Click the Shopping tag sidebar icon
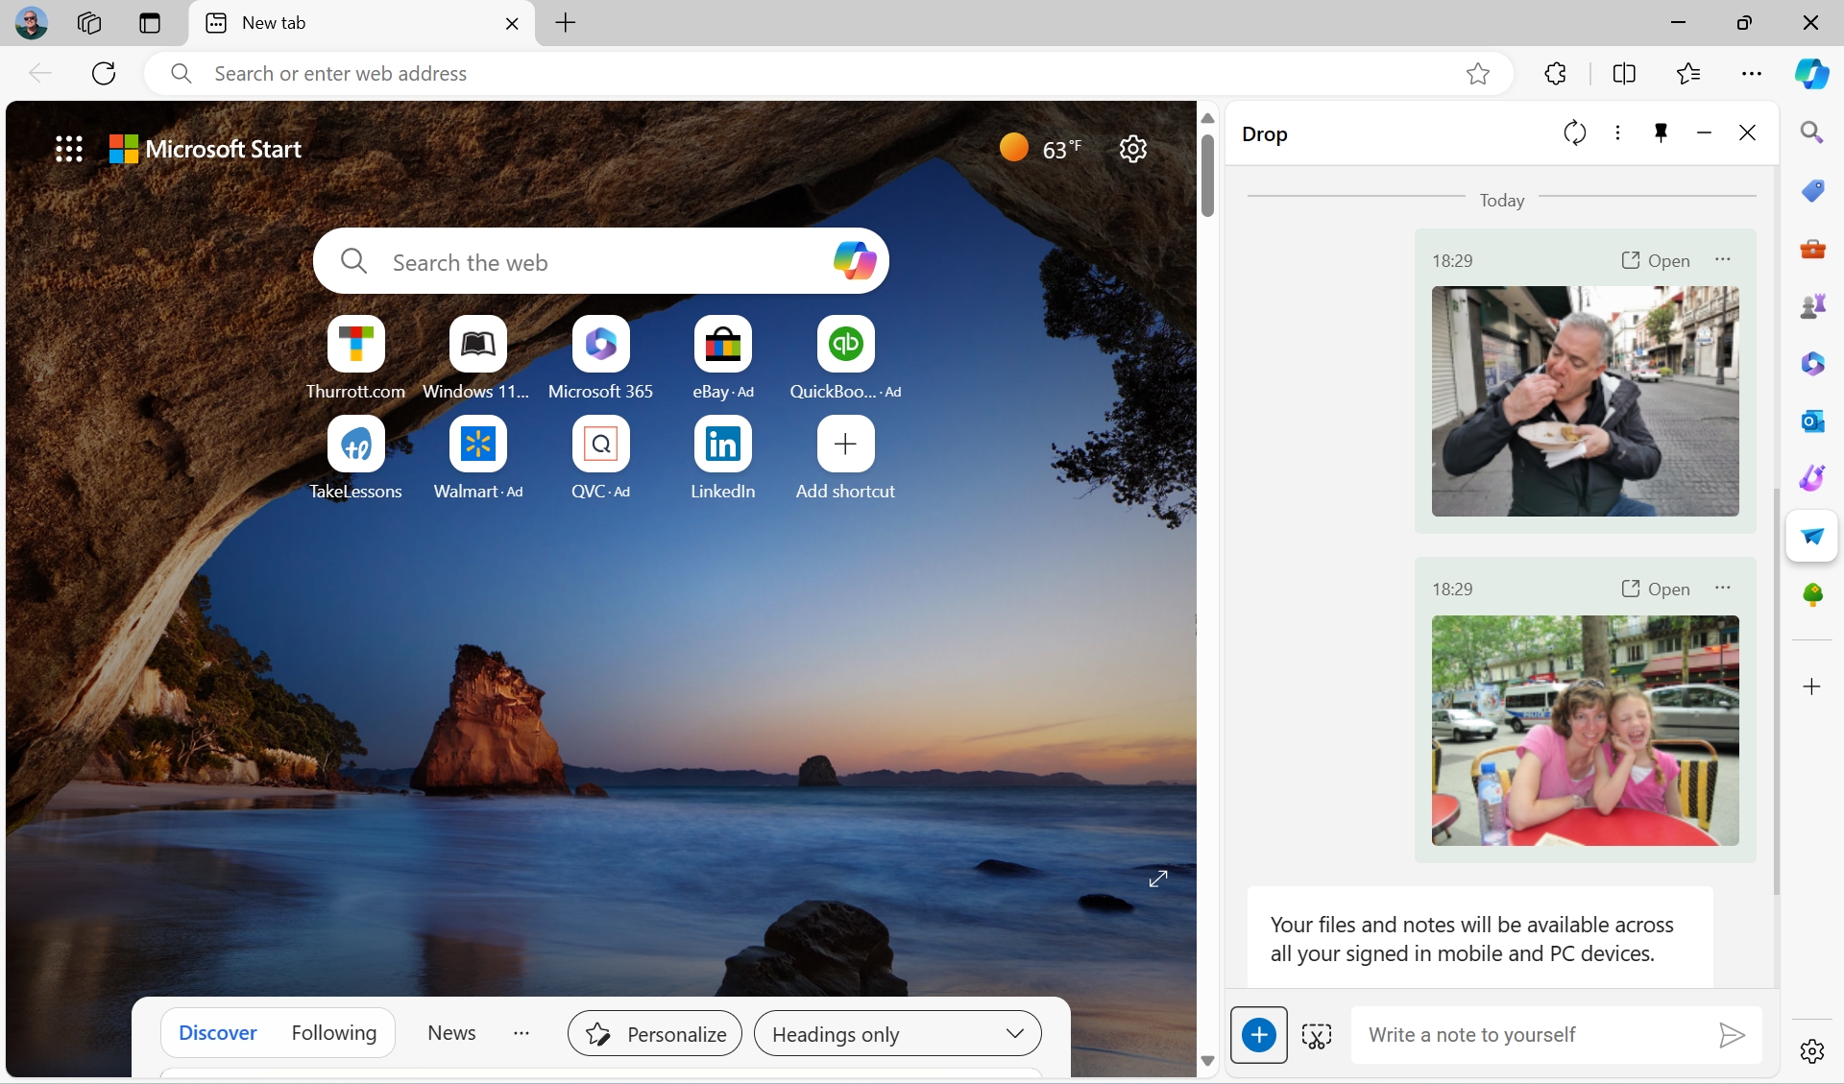 tap(1812, 190)
